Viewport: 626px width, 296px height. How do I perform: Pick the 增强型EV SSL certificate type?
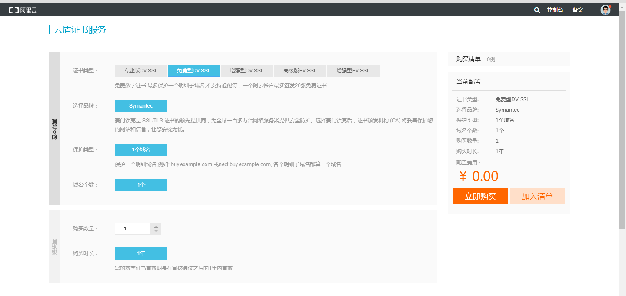coord(353,71)
